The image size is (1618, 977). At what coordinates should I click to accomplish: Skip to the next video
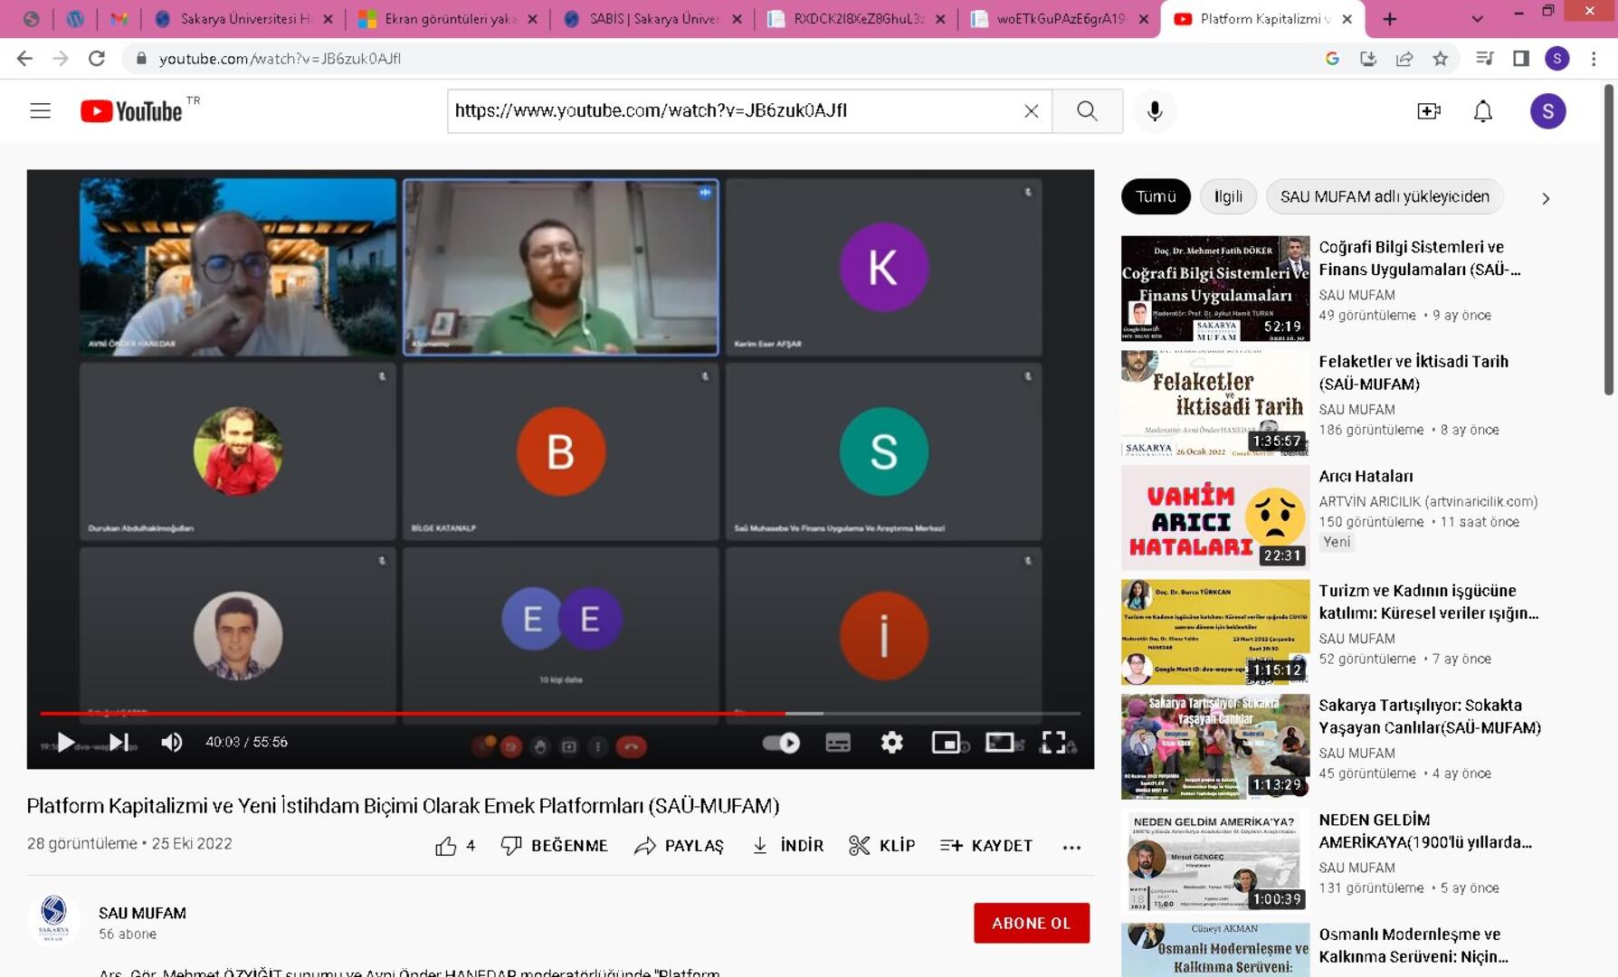(119, 743)
